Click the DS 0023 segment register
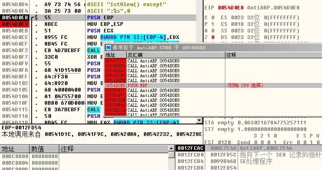Screen dimensions: 324x170 click(232, 37)
